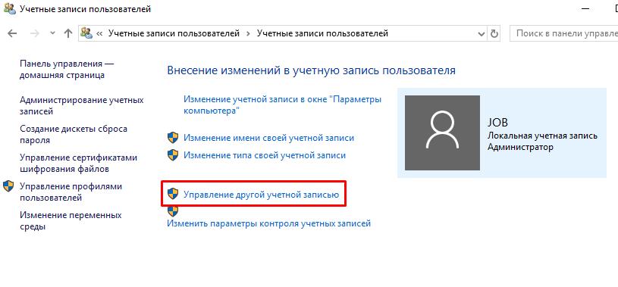Click the breadcrumb chevrons before first entry
The width and height of the screenshot is (618, 287).
point(99,33)
